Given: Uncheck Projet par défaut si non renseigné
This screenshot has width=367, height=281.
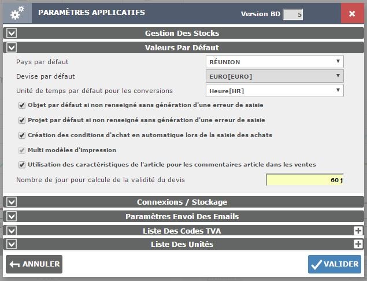Looking at the screenshot, I should tap(22, 120).
